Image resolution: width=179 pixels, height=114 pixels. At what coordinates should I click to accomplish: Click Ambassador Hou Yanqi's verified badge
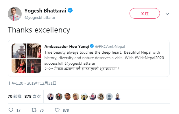pos(92,46)
